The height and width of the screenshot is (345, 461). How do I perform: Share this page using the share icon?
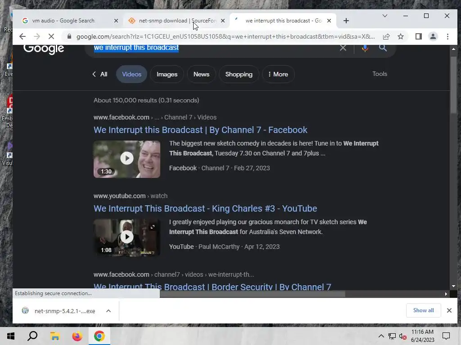pyautogui.click(x=386, y=36)
